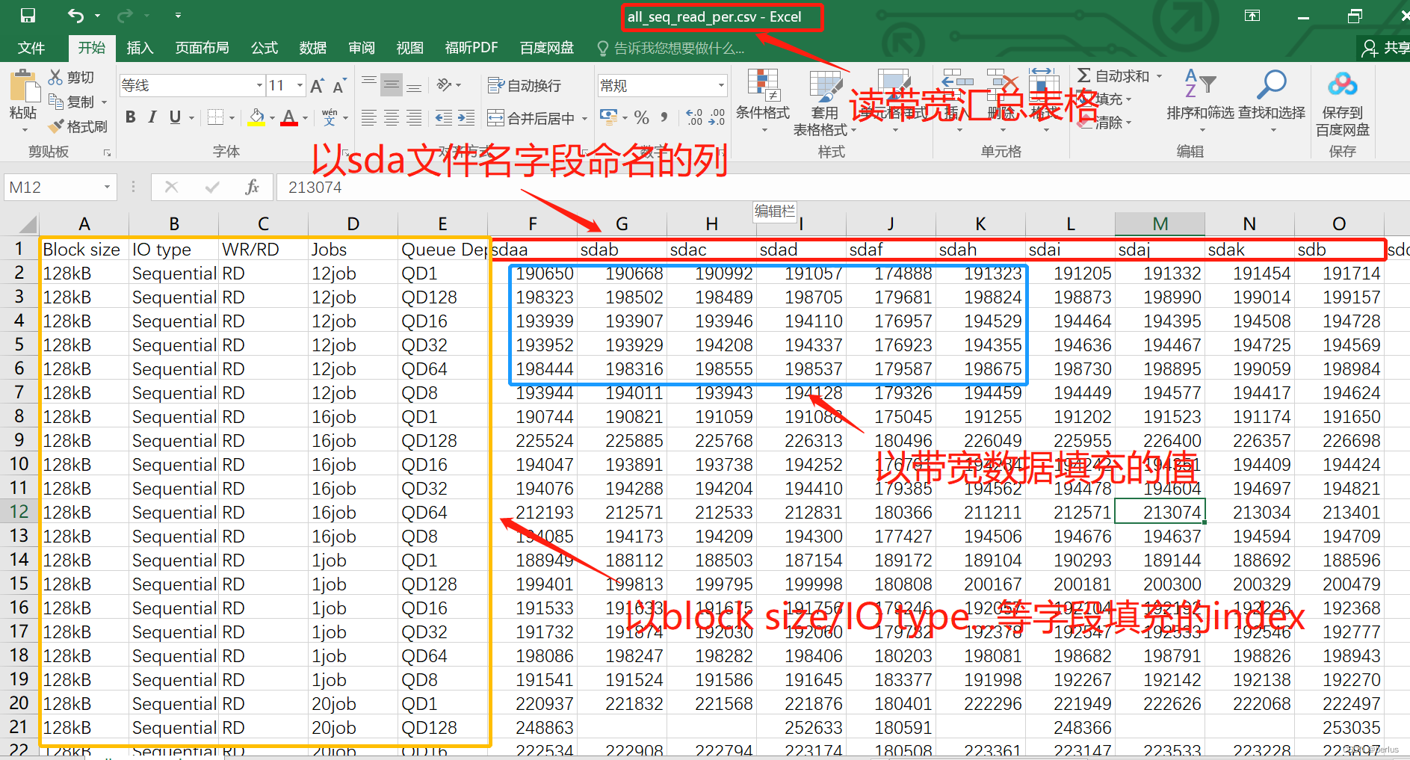Click the 共享 Share button
The width and height of the screenshot is (1410, 760).
point(1385,48)
